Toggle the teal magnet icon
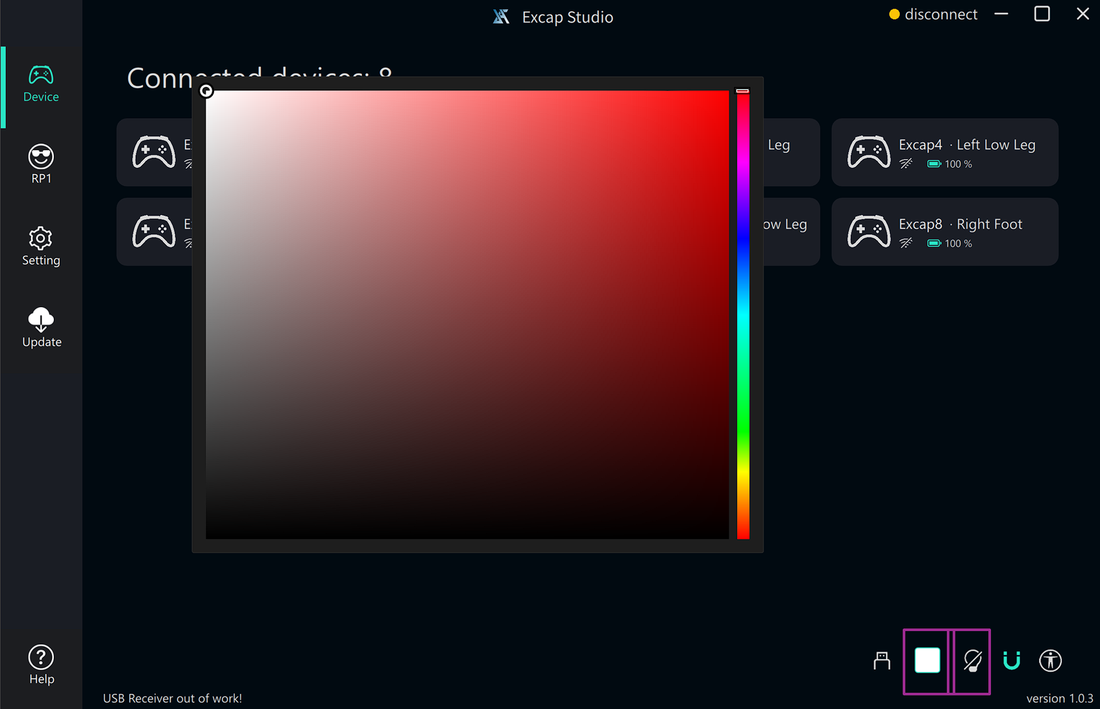The image size is (1100, 709). [1011, 661]
